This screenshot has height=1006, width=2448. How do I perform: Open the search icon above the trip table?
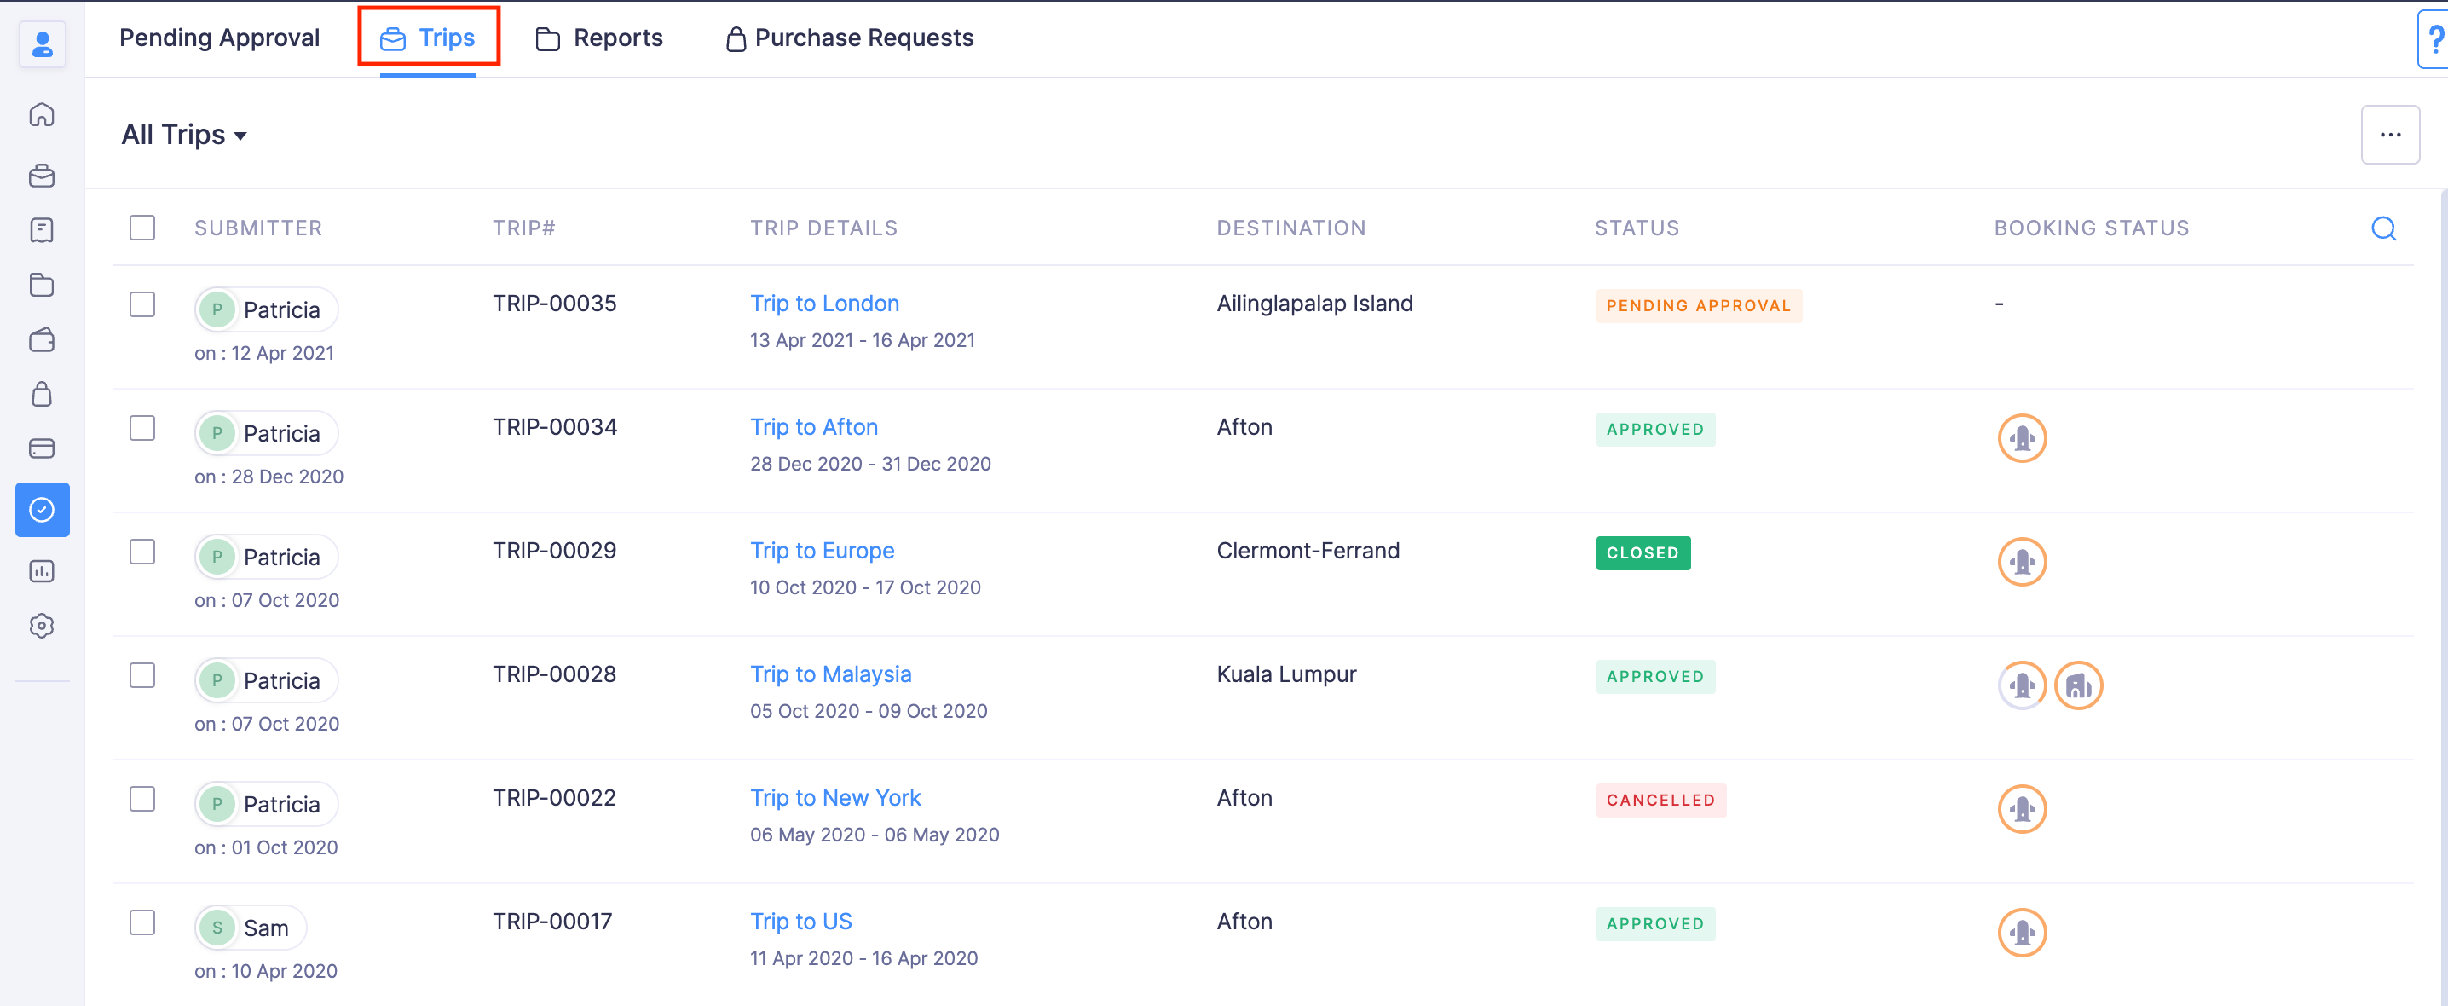(x=2383, y=228)
